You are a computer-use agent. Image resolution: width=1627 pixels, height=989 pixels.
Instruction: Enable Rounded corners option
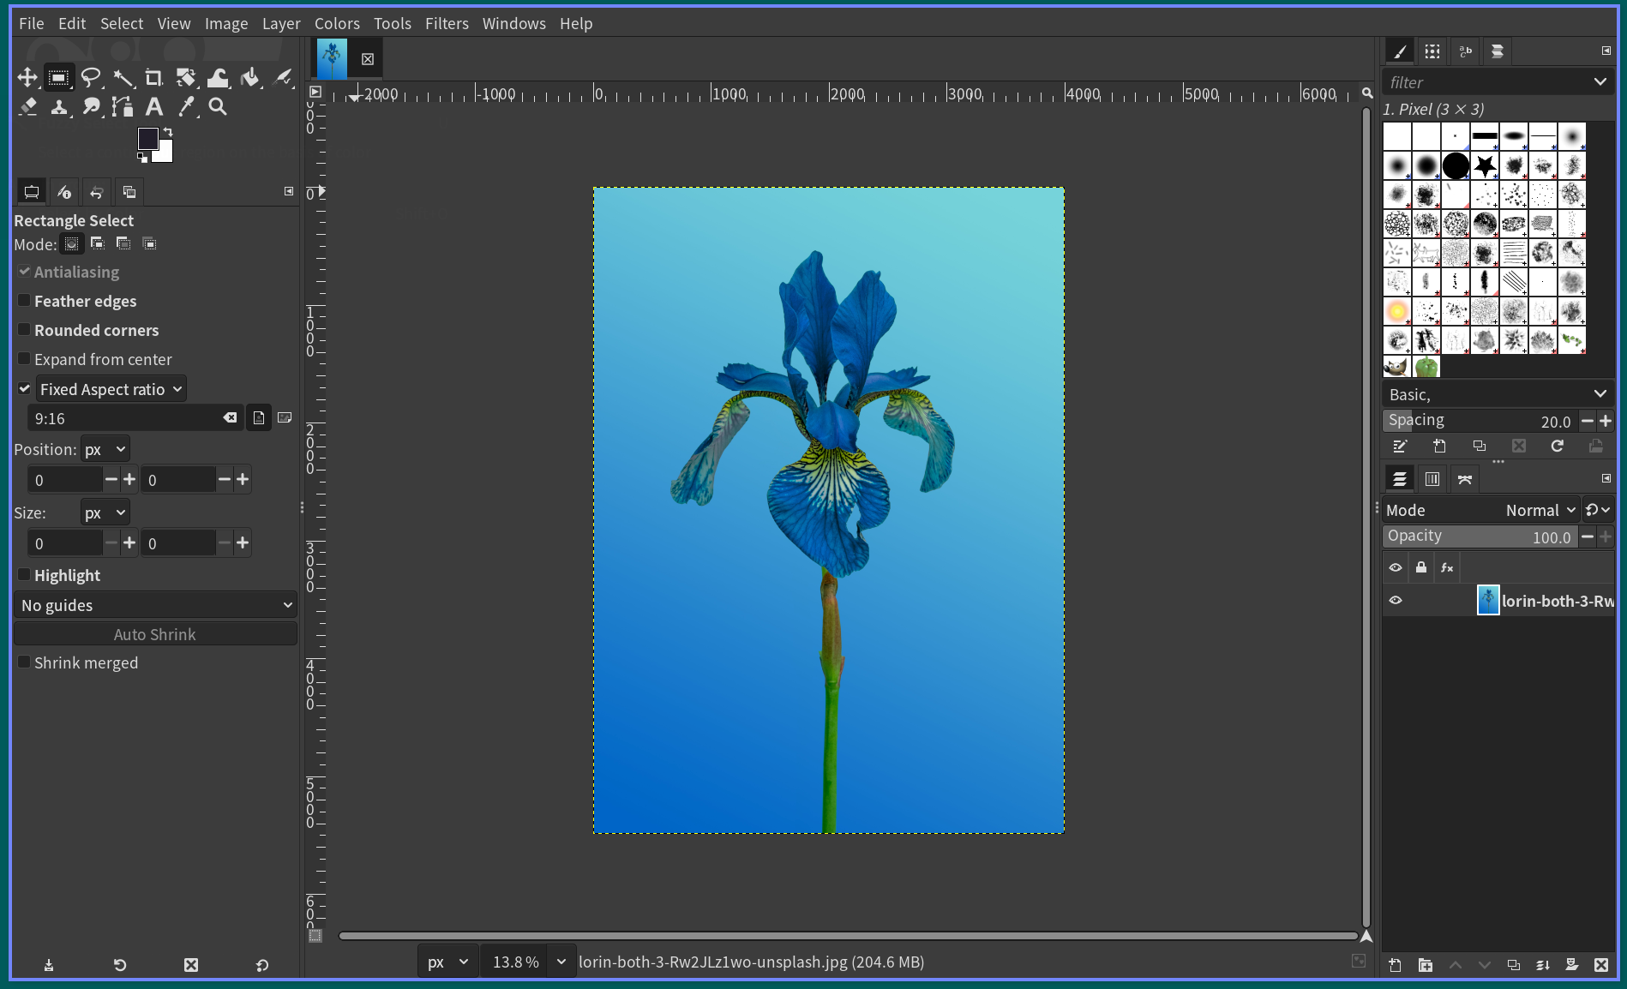[x=25, y=330]
